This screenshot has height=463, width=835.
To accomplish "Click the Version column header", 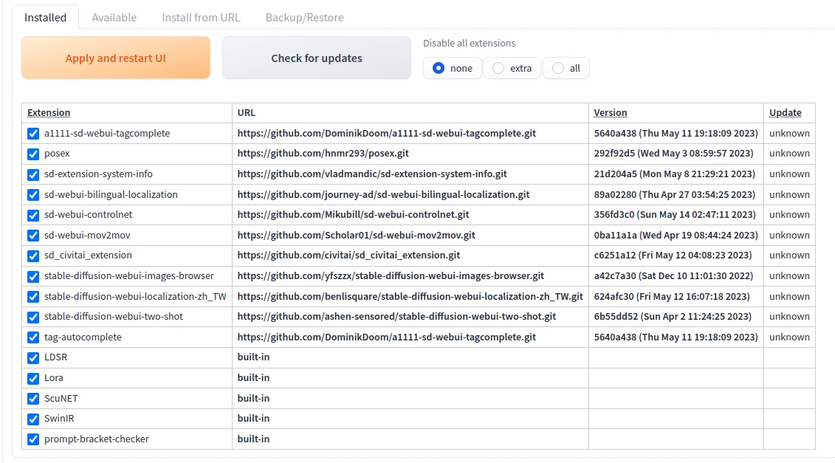I will [x=610, y=113].
